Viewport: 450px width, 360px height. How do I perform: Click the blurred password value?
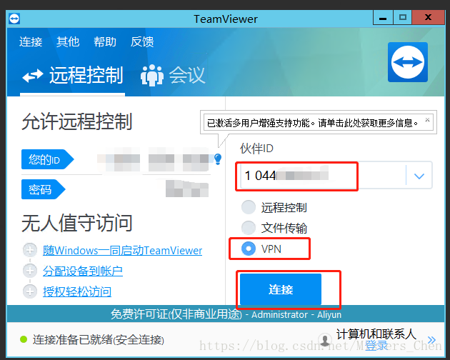[187, 189]
